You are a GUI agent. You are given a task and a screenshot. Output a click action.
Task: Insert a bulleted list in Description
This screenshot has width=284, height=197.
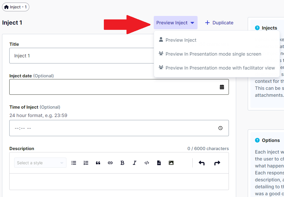tap(74, 163)
